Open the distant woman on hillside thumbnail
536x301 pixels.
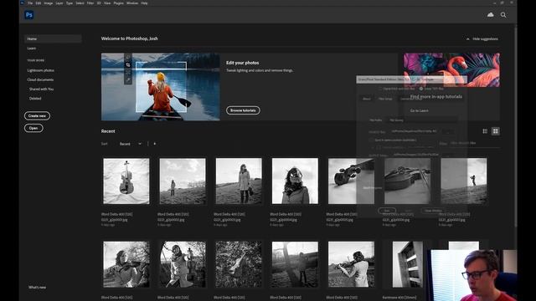click(x=183, y=181)
